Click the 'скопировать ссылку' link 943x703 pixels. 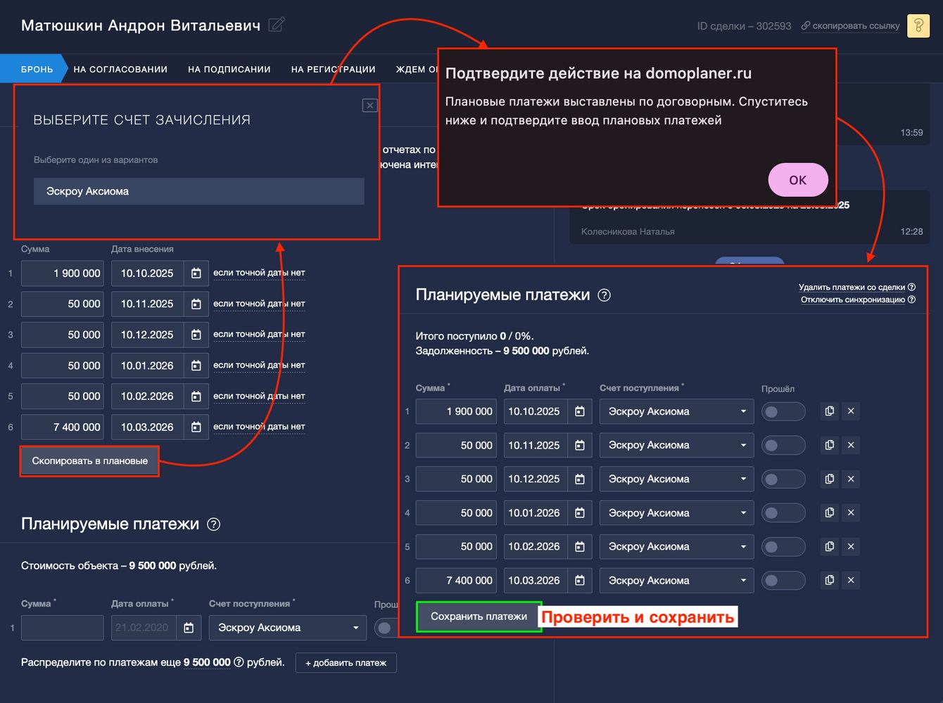click(x=851, y=26)
